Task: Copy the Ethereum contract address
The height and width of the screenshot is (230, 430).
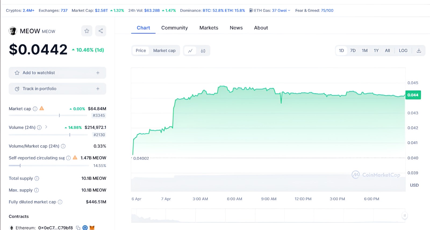Action: pyautogui.click(x=78, y=228)
